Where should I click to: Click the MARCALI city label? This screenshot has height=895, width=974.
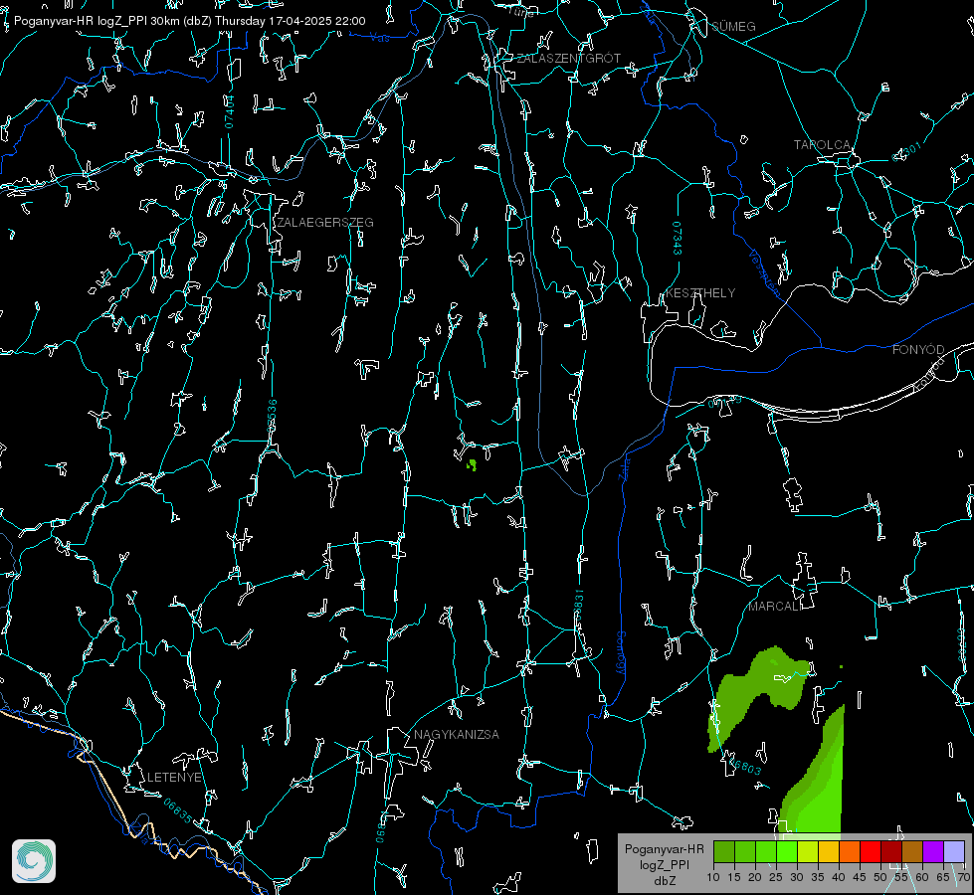point(774,607)
